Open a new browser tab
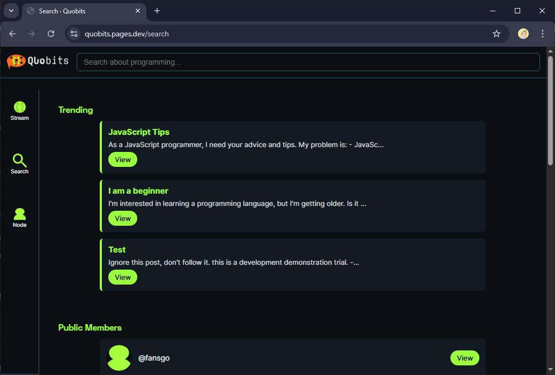This screenshot has height=375, width=555. (157, 11)
